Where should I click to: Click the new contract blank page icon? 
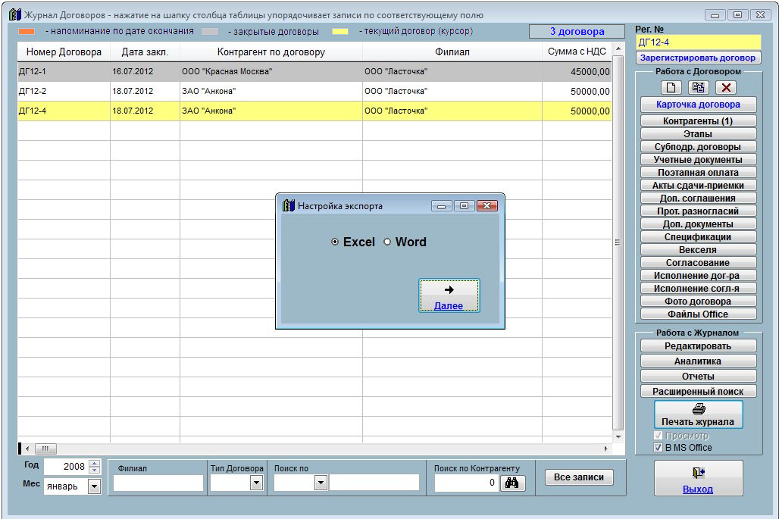tap(671, 87)
